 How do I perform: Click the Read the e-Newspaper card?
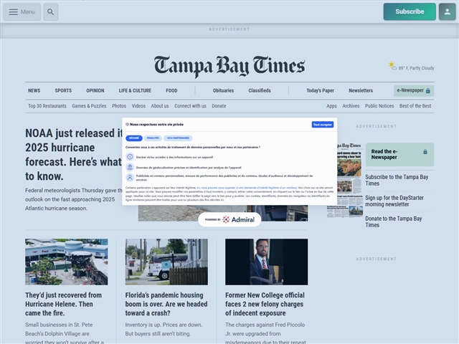click(399, 155)
